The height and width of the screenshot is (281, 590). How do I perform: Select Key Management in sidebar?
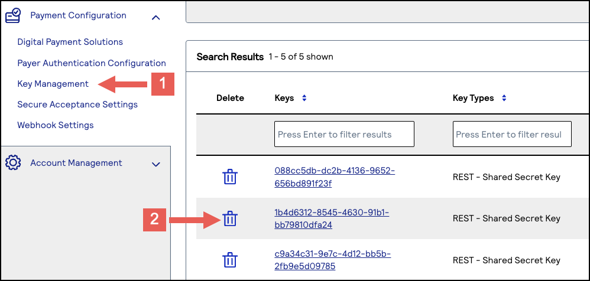click(x=53, y=84)
